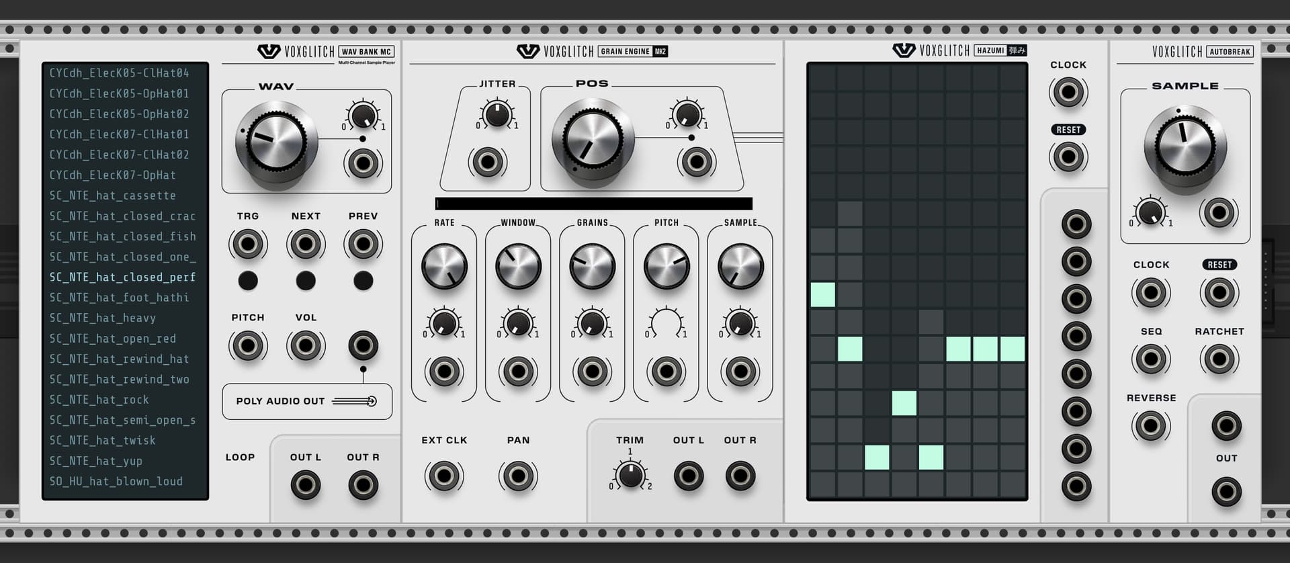Click Hazumi RESET input jack
1290x563 pixels.
1068,157
